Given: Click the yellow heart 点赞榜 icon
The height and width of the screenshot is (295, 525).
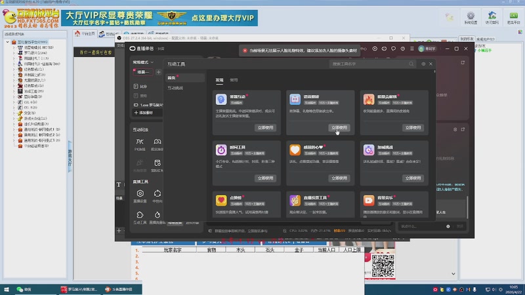Looking at the screenshot, I should 221,201.
